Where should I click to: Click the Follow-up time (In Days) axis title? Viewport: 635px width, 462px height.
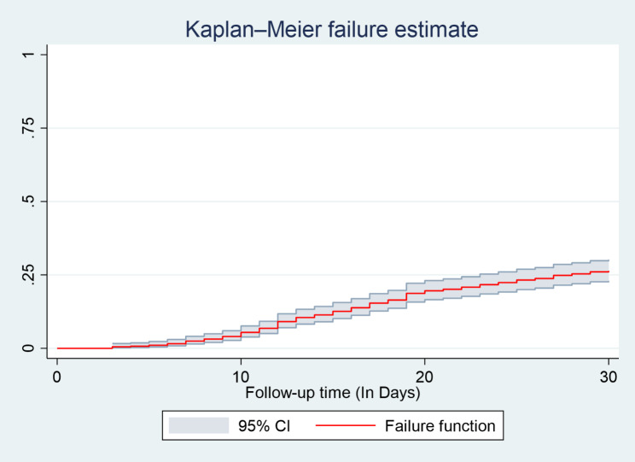click(331, 394)
